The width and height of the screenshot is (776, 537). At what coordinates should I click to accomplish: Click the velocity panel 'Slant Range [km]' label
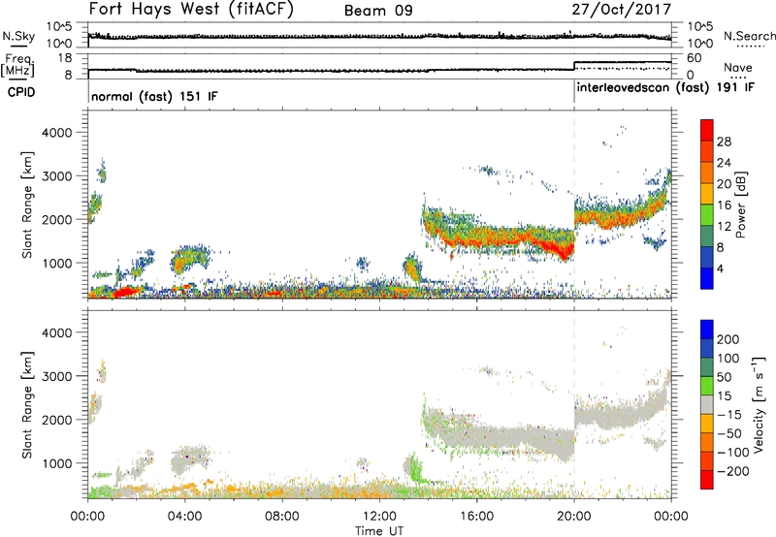[27, 404]
